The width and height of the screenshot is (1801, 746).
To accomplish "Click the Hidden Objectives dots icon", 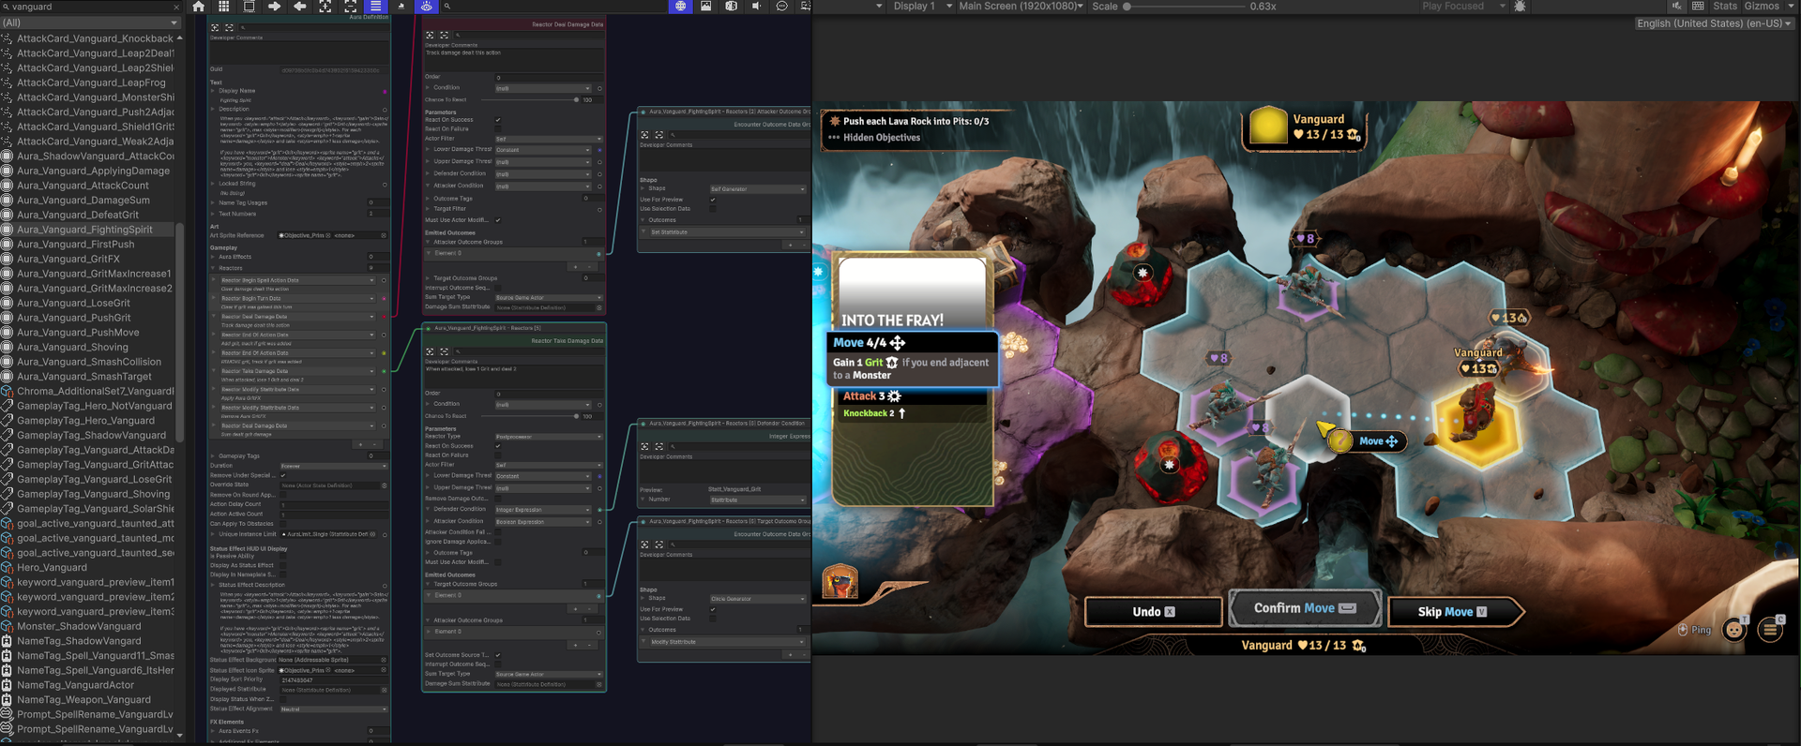I will (833, 138).
